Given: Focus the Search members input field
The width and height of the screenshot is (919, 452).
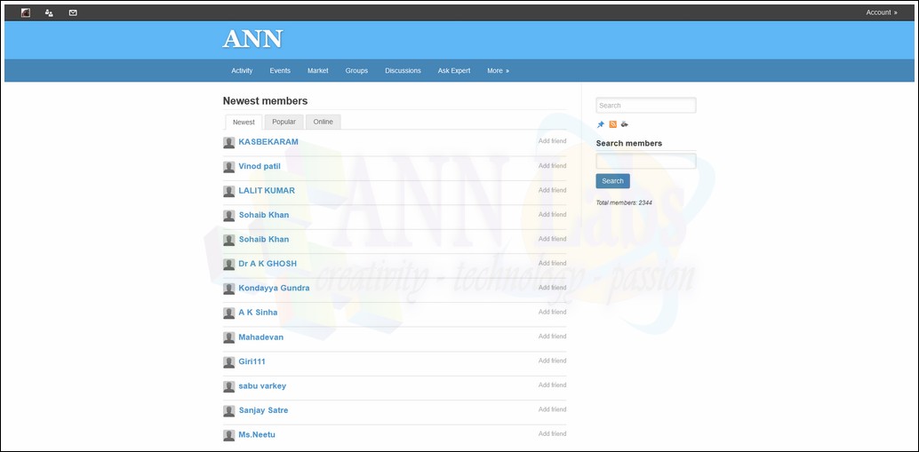Looking at the screenshot, I should pos(645,161).
